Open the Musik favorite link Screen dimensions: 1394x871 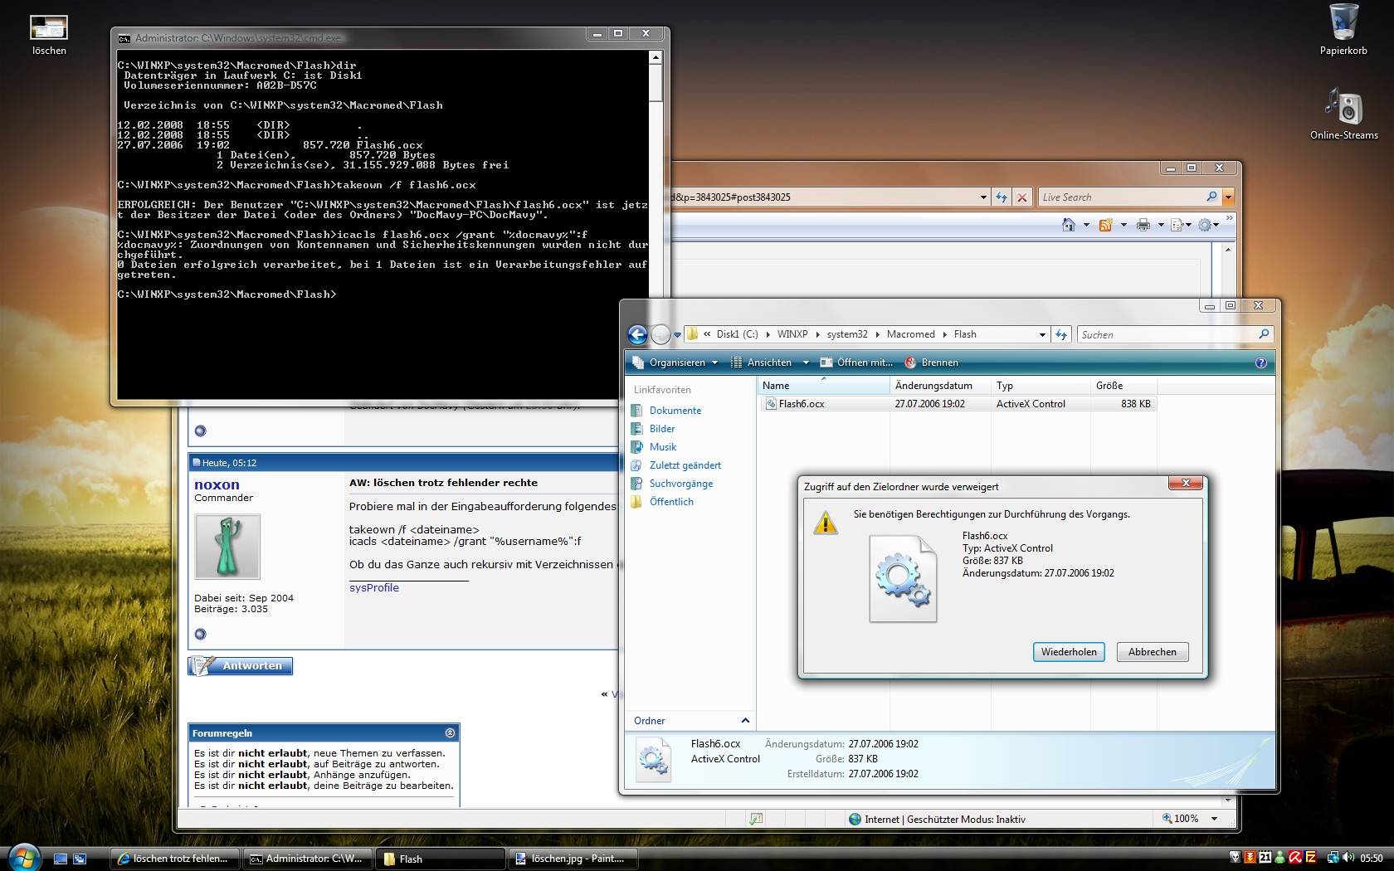click(662, 447)
